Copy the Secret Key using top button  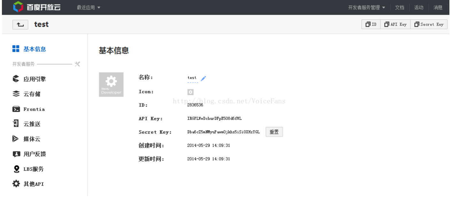[x=429, y=24]
